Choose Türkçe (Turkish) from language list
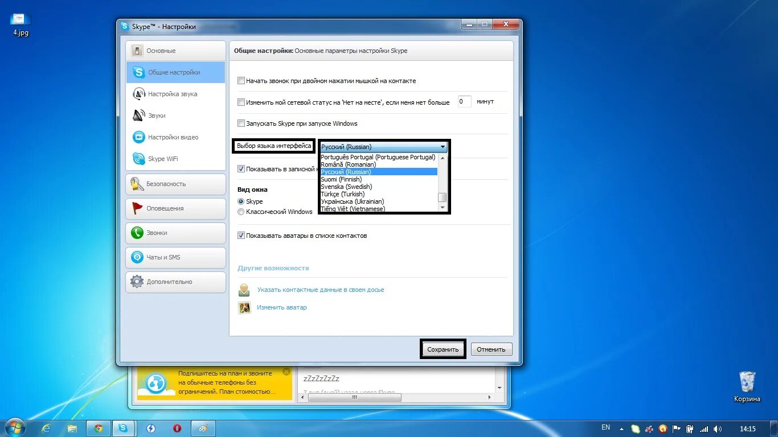The width and height of the screenshot is (778, 437). (x=378, y=194)
